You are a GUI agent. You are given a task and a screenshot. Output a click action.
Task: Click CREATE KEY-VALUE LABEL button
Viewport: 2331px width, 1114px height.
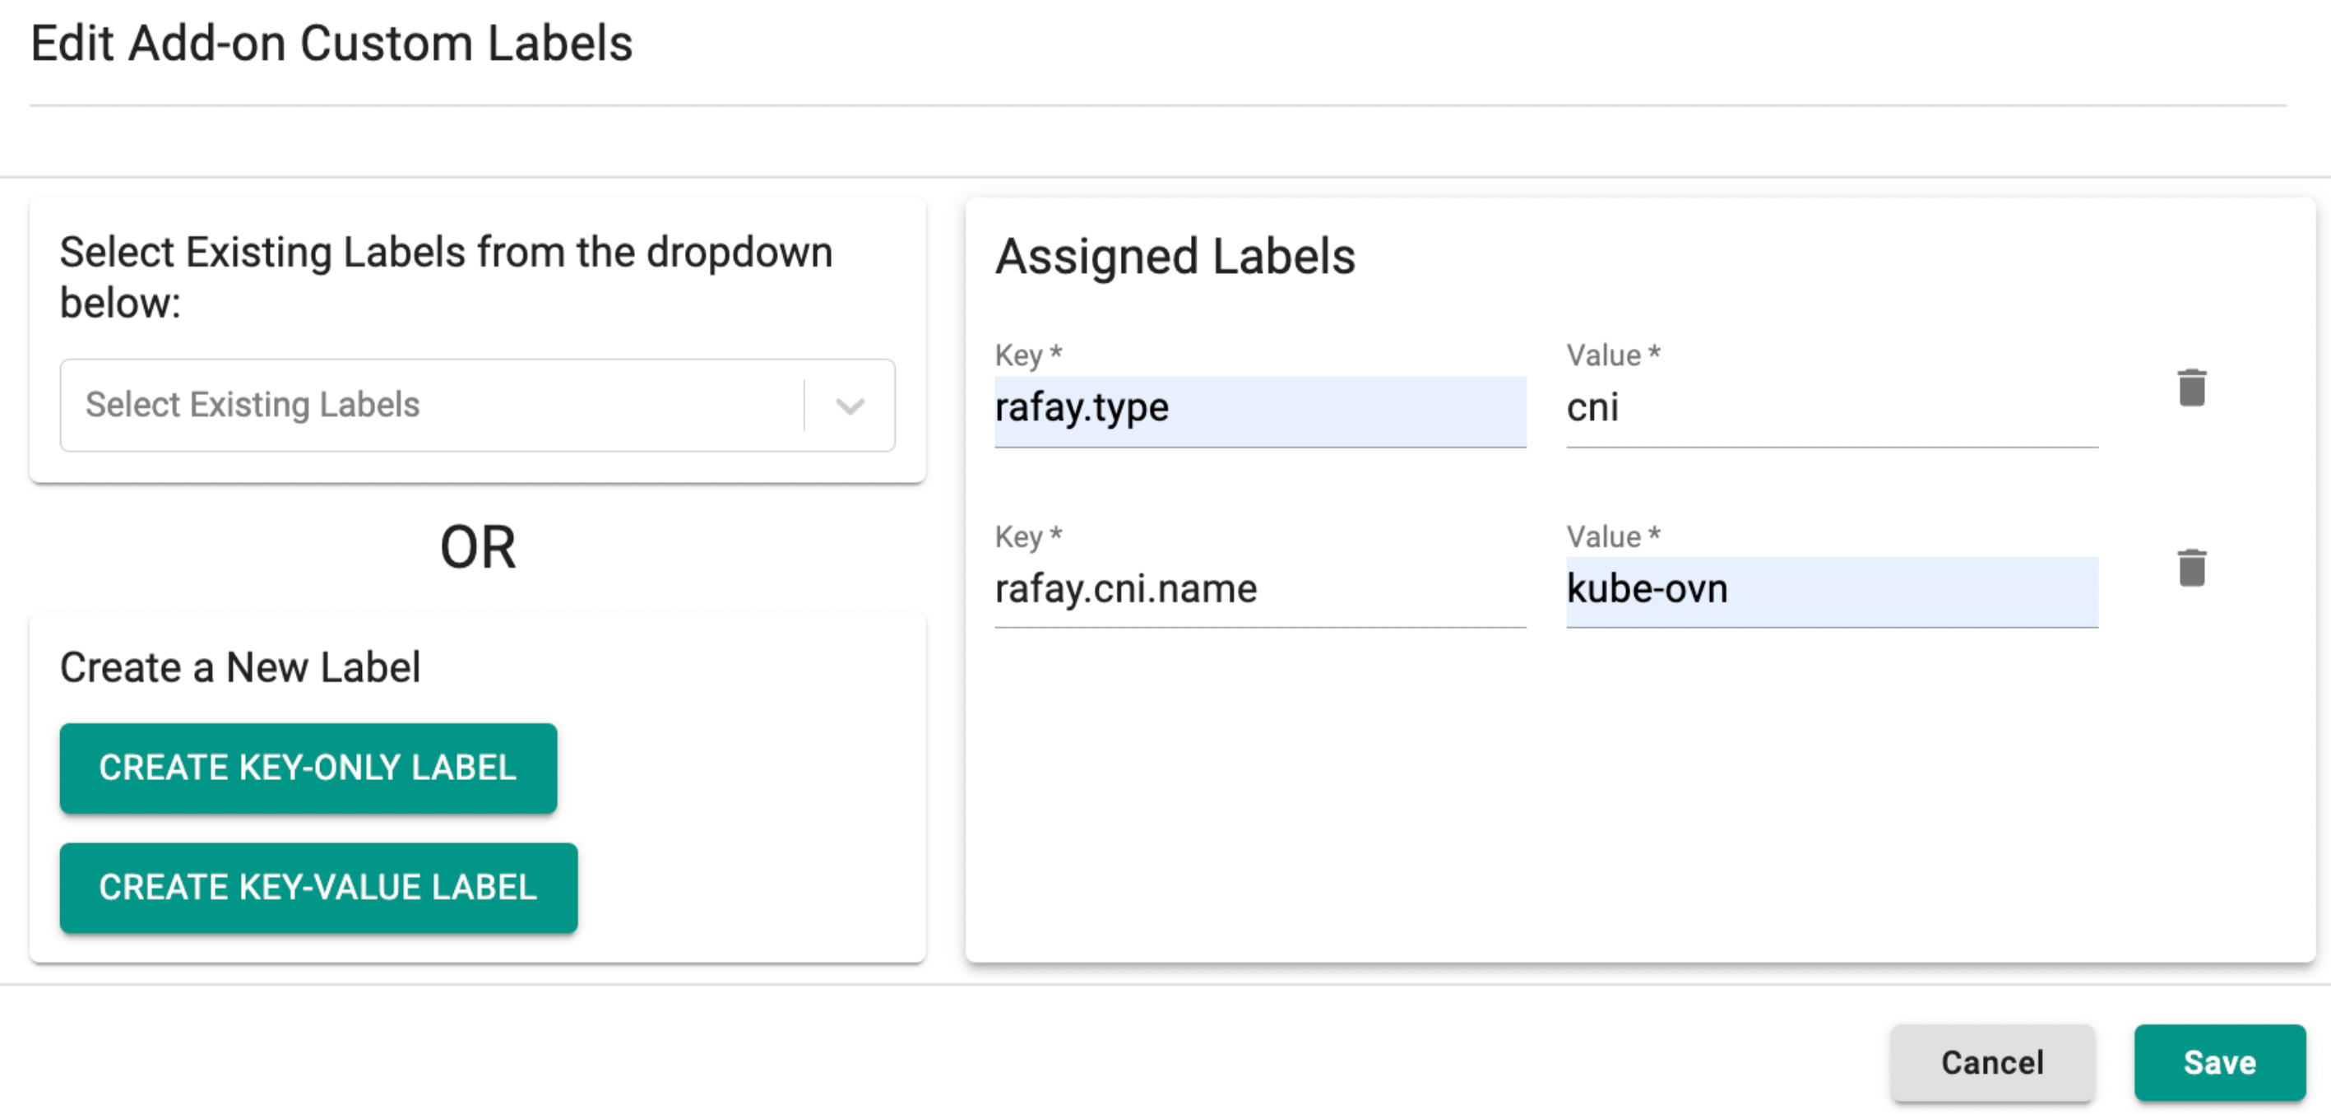(317, 886)
